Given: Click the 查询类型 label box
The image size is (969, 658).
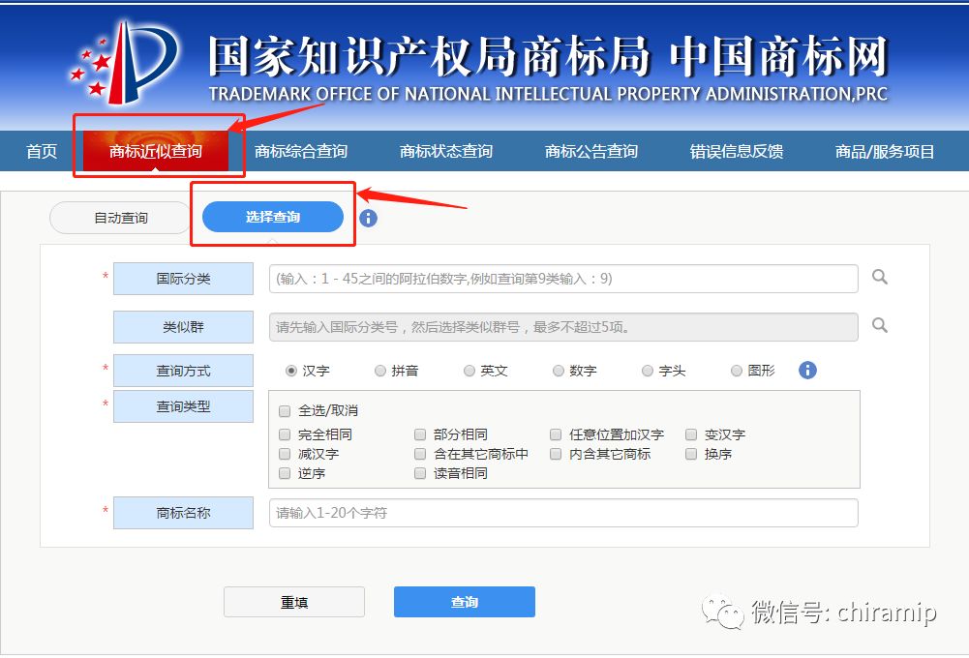Looking at the screenshot, I should (183, 406).
